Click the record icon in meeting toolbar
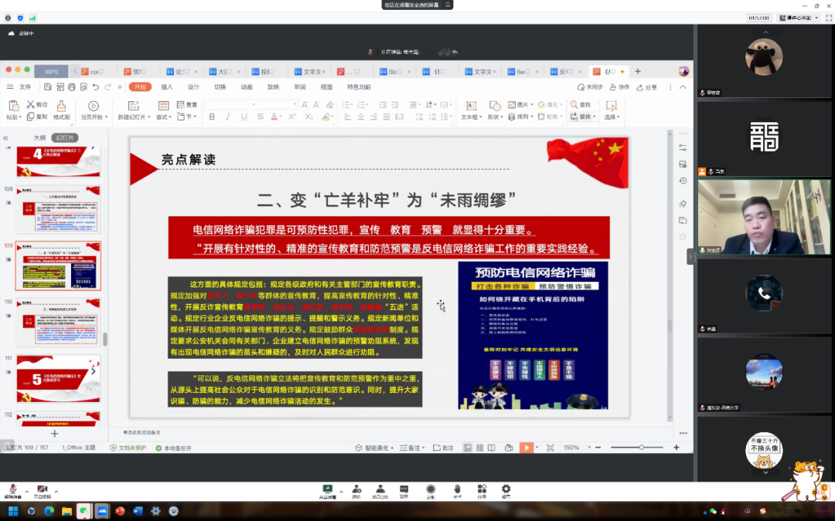Screen dimensions: 835x521 [431, 489]
